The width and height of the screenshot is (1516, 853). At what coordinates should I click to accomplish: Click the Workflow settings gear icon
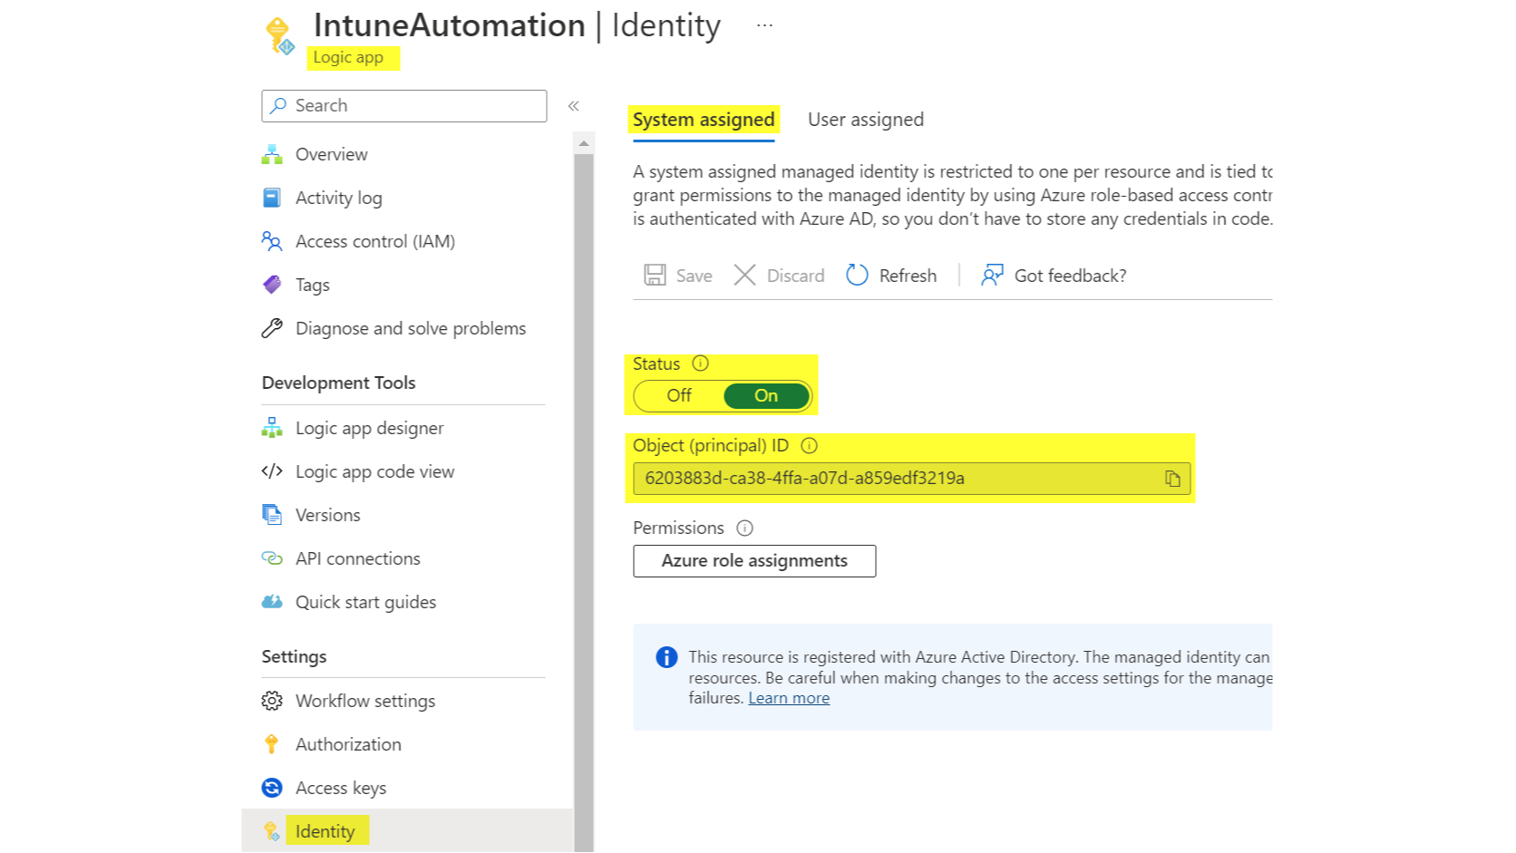(x=272, y=701)
